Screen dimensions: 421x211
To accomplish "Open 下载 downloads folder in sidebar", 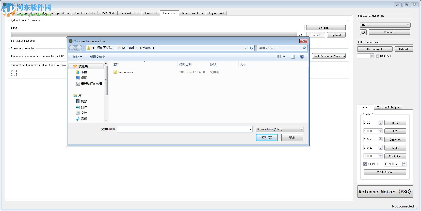I will [82, 72].
